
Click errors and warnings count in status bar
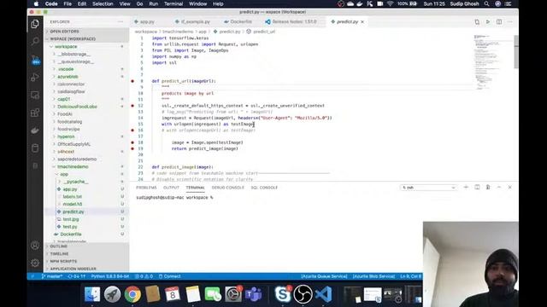click(x=144, y=276)
